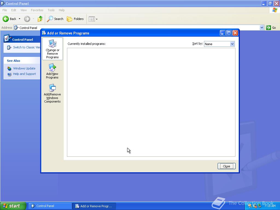Click the green Back arrow in Control Panel
This screenshot has width=280, height=210.
tap(6, 19)
